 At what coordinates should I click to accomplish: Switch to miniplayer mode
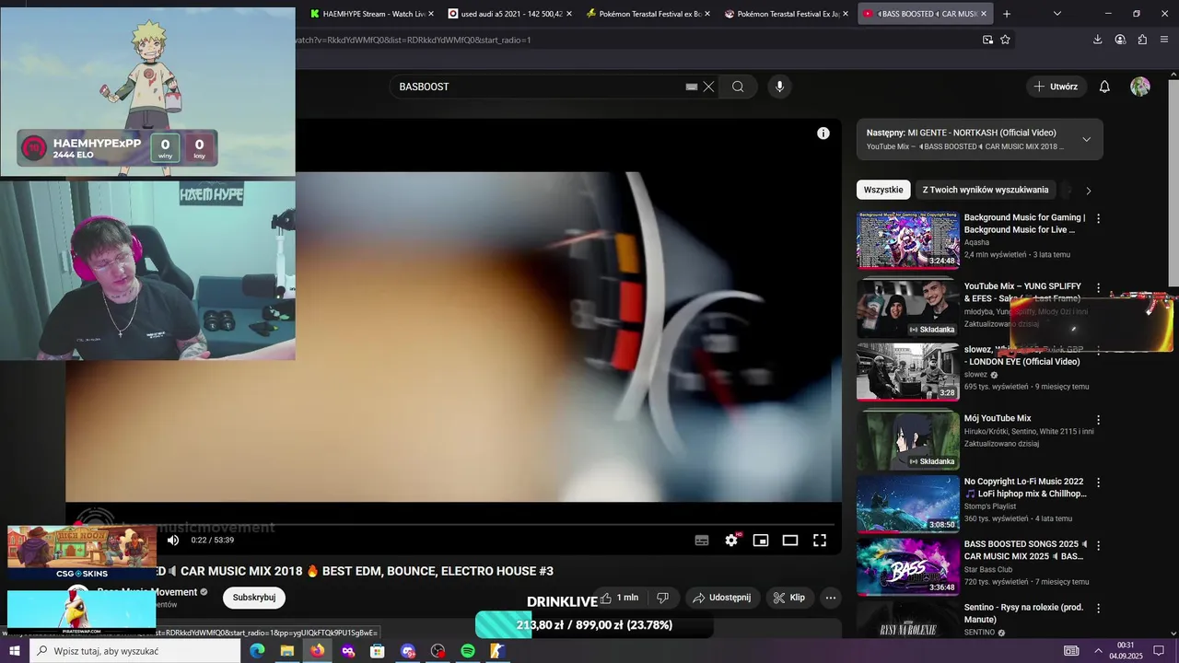coord(761,541)
